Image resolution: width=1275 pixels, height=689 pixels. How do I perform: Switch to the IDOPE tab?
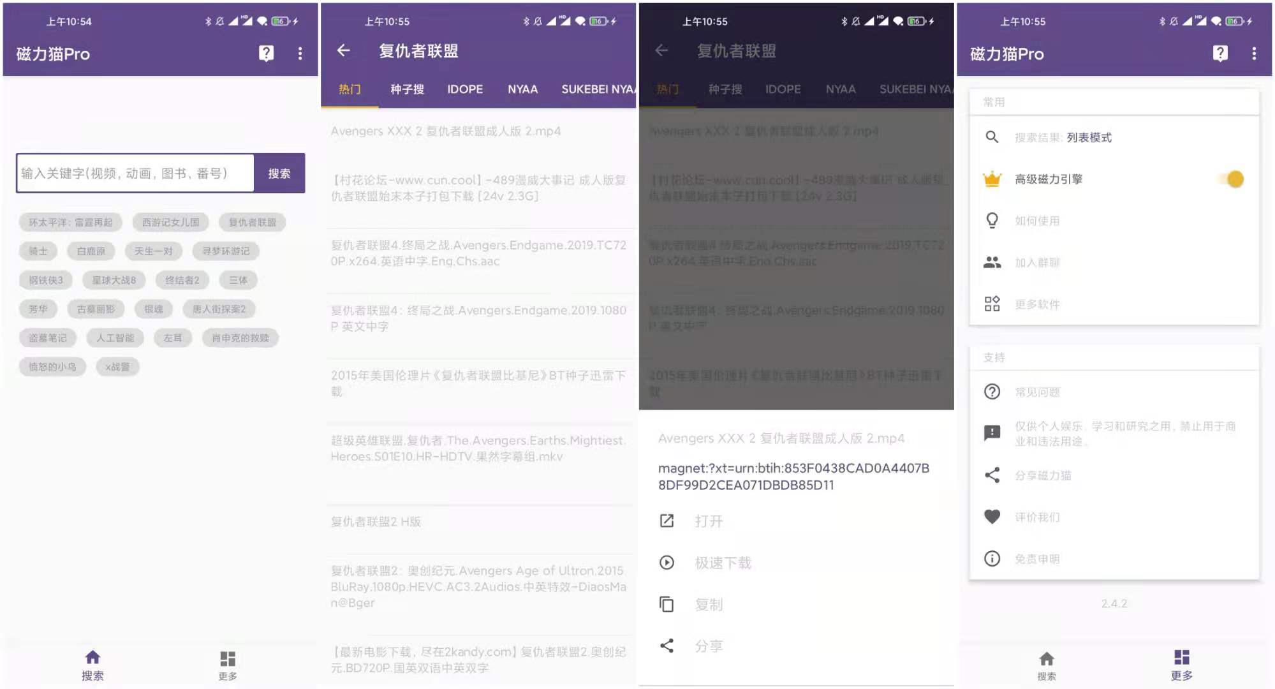(x=465, y=89)
